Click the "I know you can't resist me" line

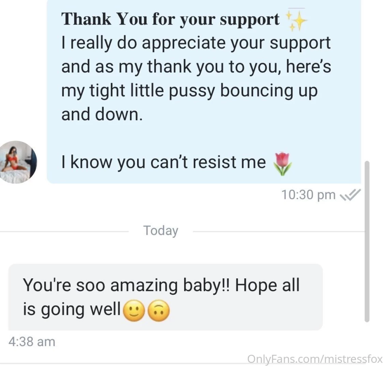pos(163,162)
